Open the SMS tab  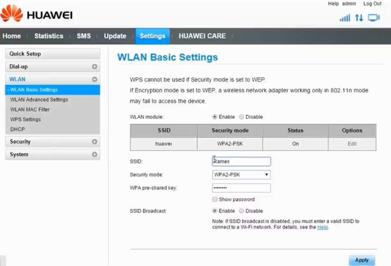point(83,36)
